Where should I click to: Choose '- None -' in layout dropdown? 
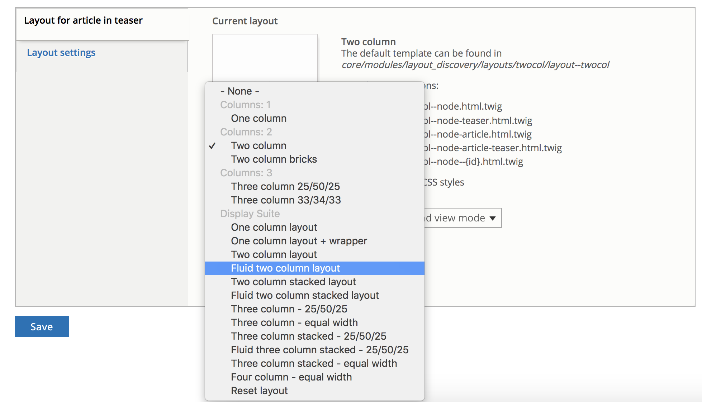pos(239,91)
